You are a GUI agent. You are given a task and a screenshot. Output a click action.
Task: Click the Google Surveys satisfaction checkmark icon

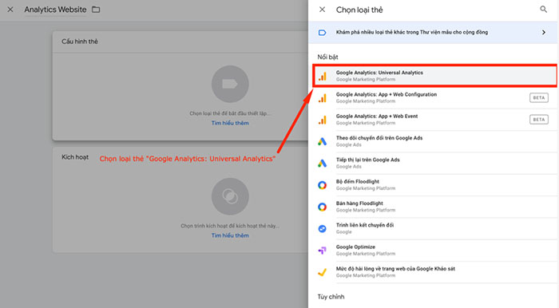323,272
